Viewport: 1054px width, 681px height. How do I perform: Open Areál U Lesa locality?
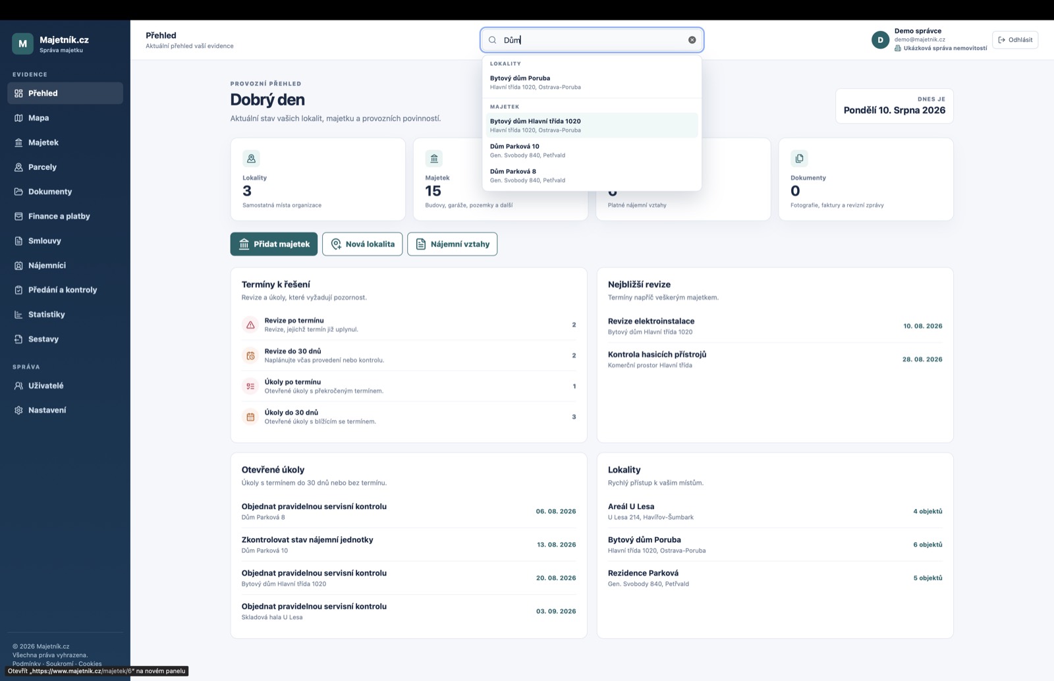pyautogui.click(x=775, y=512)
